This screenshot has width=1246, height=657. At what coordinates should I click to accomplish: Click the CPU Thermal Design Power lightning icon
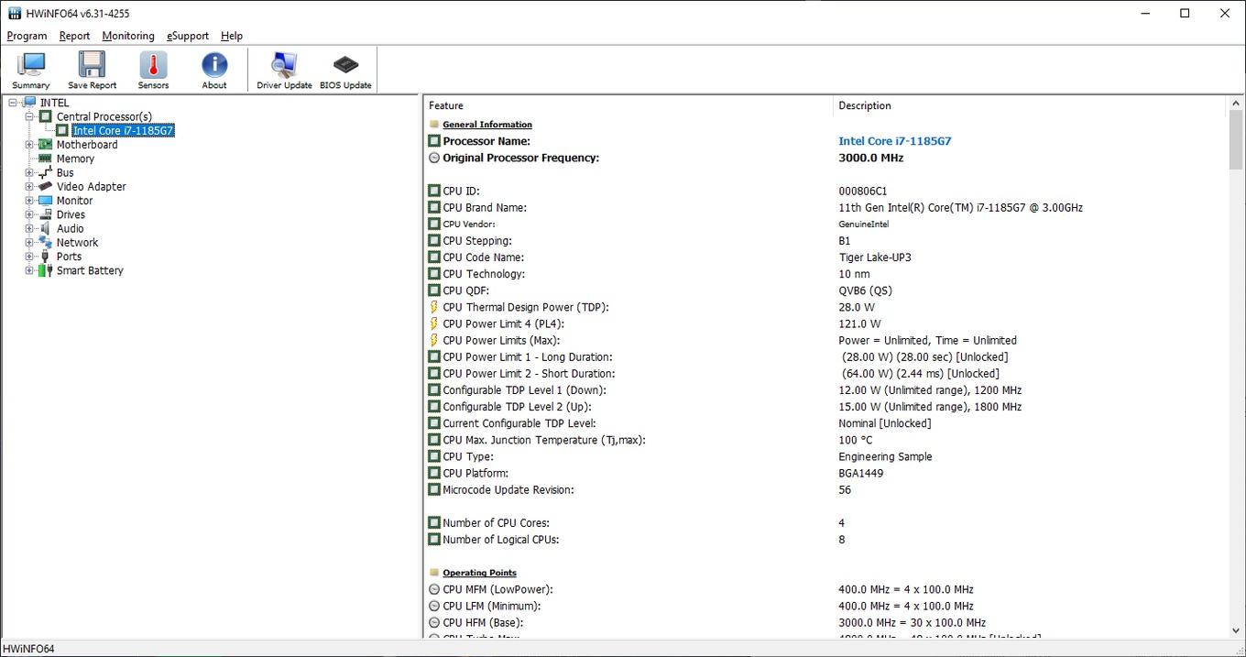[x=434, y=307]
